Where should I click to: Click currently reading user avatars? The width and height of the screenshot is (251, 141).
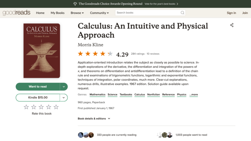click(x=86, y=135)
